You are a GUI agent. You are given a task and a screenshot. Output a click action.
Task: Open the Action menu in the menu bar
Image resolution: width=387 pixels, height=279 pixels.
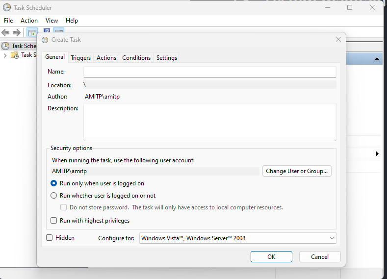click(29, 21)
